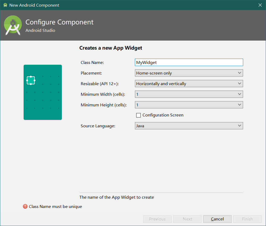Click the 'Source Language:' label
The image size is (266, 226).
point(98,126)
